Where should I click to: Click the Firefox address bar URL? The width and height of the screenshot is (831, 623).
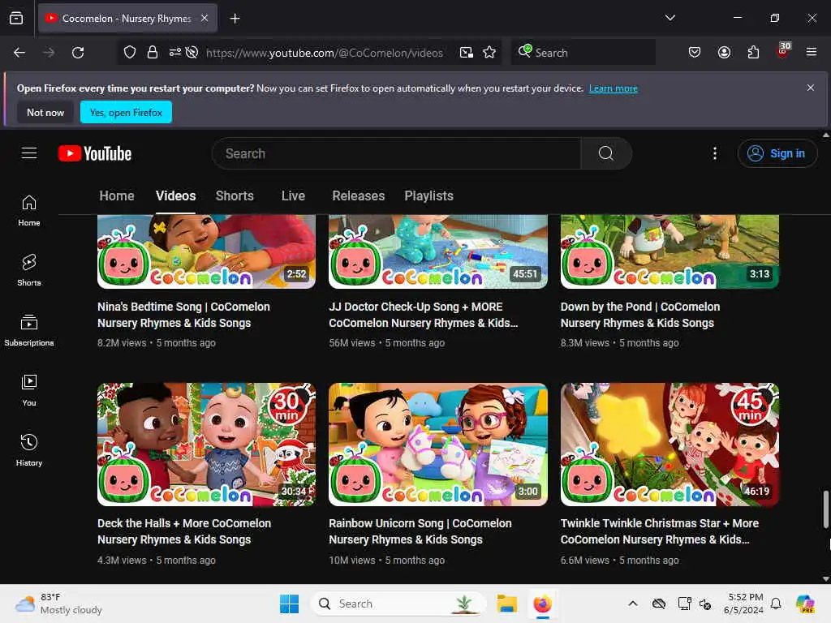pyautogui.click(x=325, y=53)
